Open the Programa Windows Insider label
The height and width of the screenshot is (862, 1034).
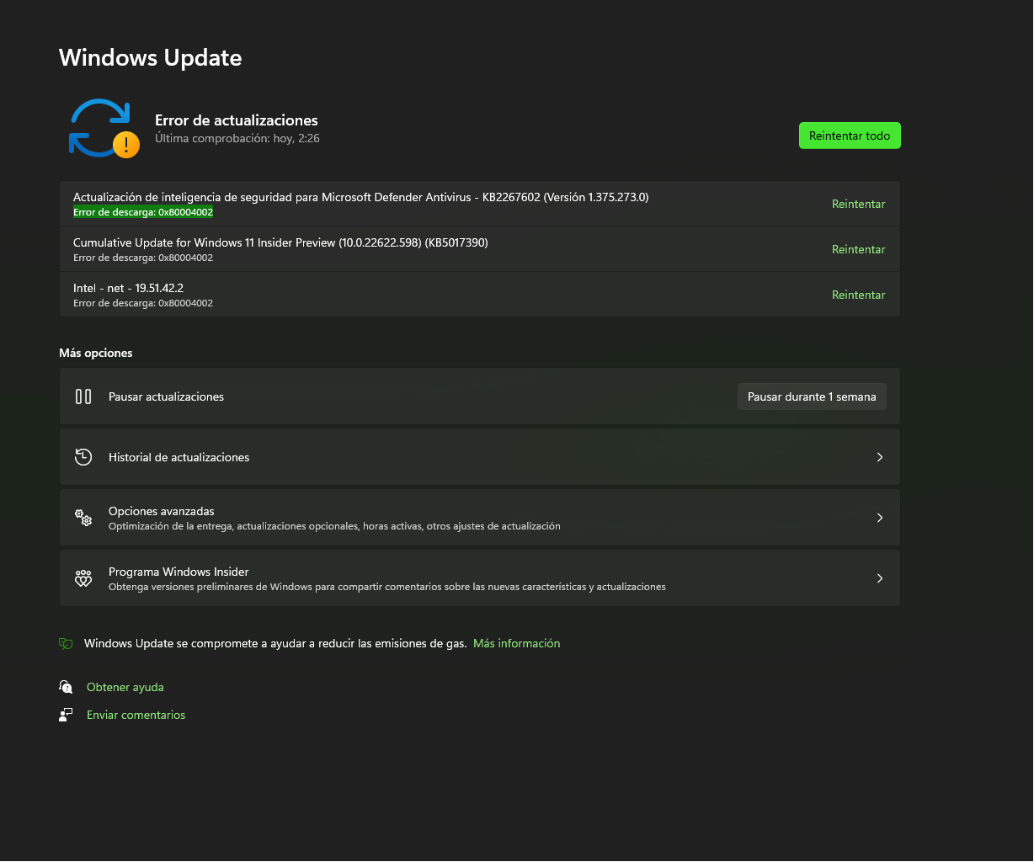tap(179, 572)
